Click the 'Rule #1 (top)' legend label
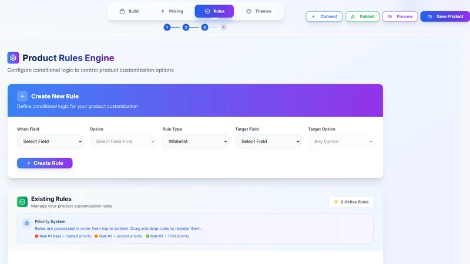This screenshot has height=264, width=470. point(50,236)
